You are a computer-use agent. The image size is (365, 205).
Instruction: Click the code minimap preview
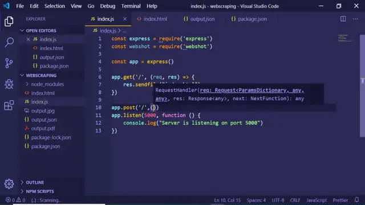pos(345,38)
